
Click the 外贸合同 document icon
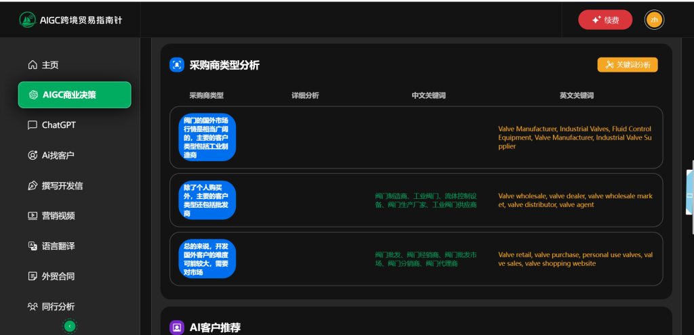pos(33,276)
